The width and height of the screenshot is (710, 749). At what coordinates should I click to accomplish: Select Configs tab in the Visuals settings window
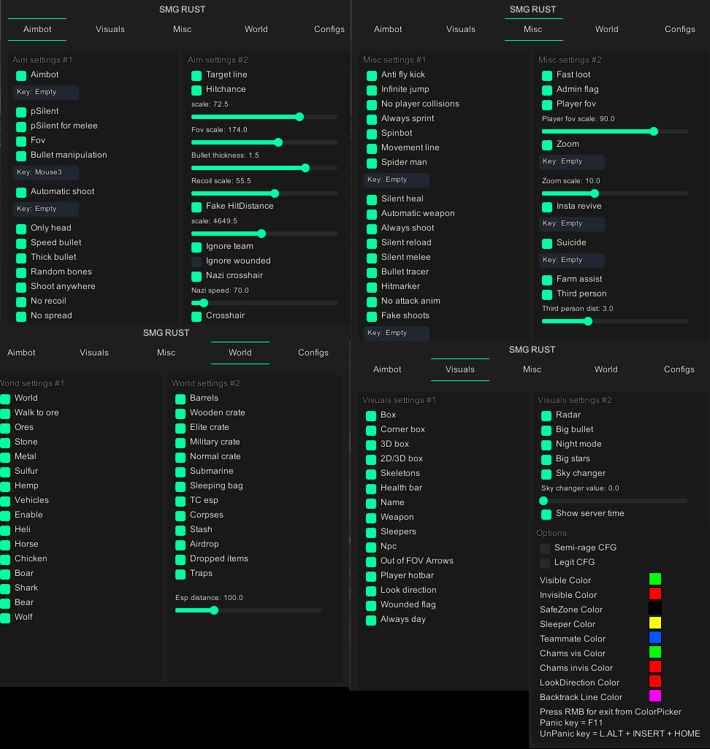[x=679, y=369]
